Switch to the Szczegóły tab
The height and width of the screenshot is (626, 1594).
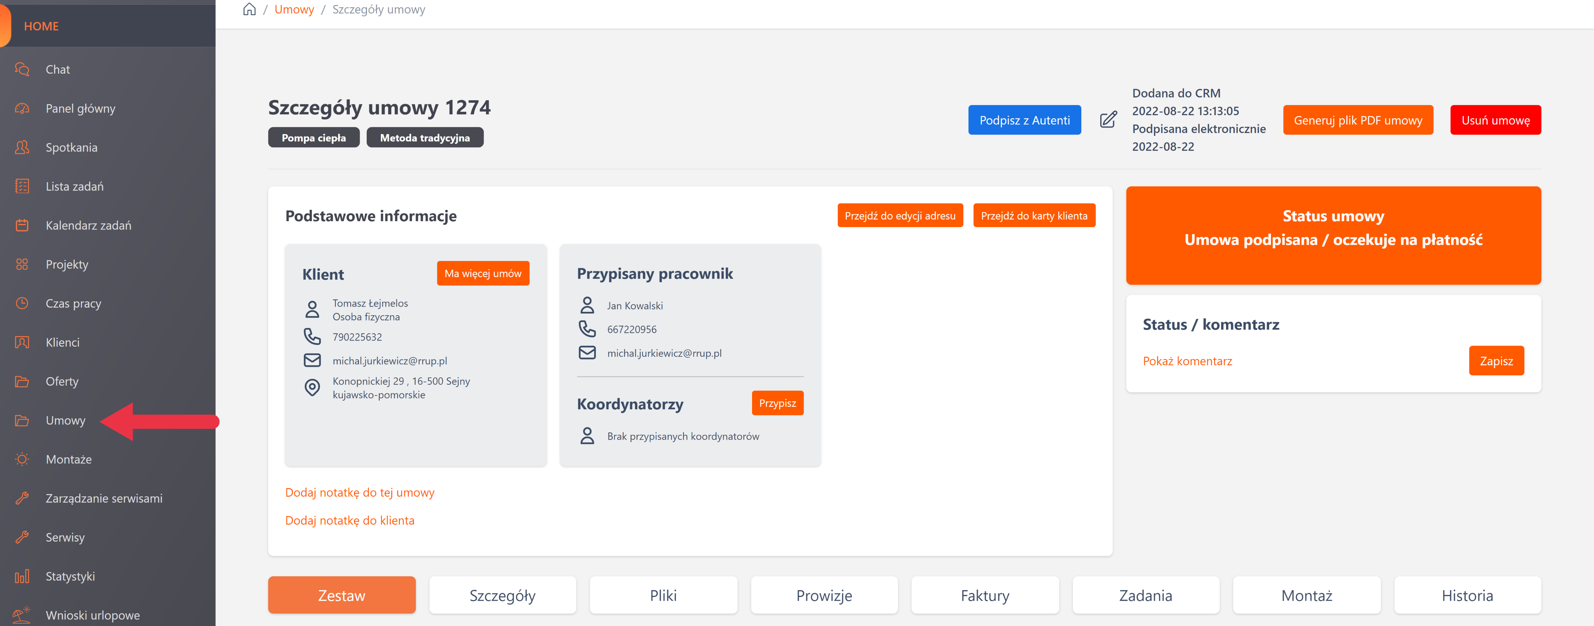[502, 595]
